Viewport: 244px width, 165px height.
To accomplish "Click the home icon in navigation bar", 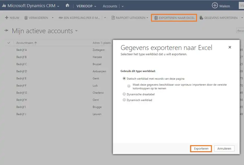I will tap(68, 5).
